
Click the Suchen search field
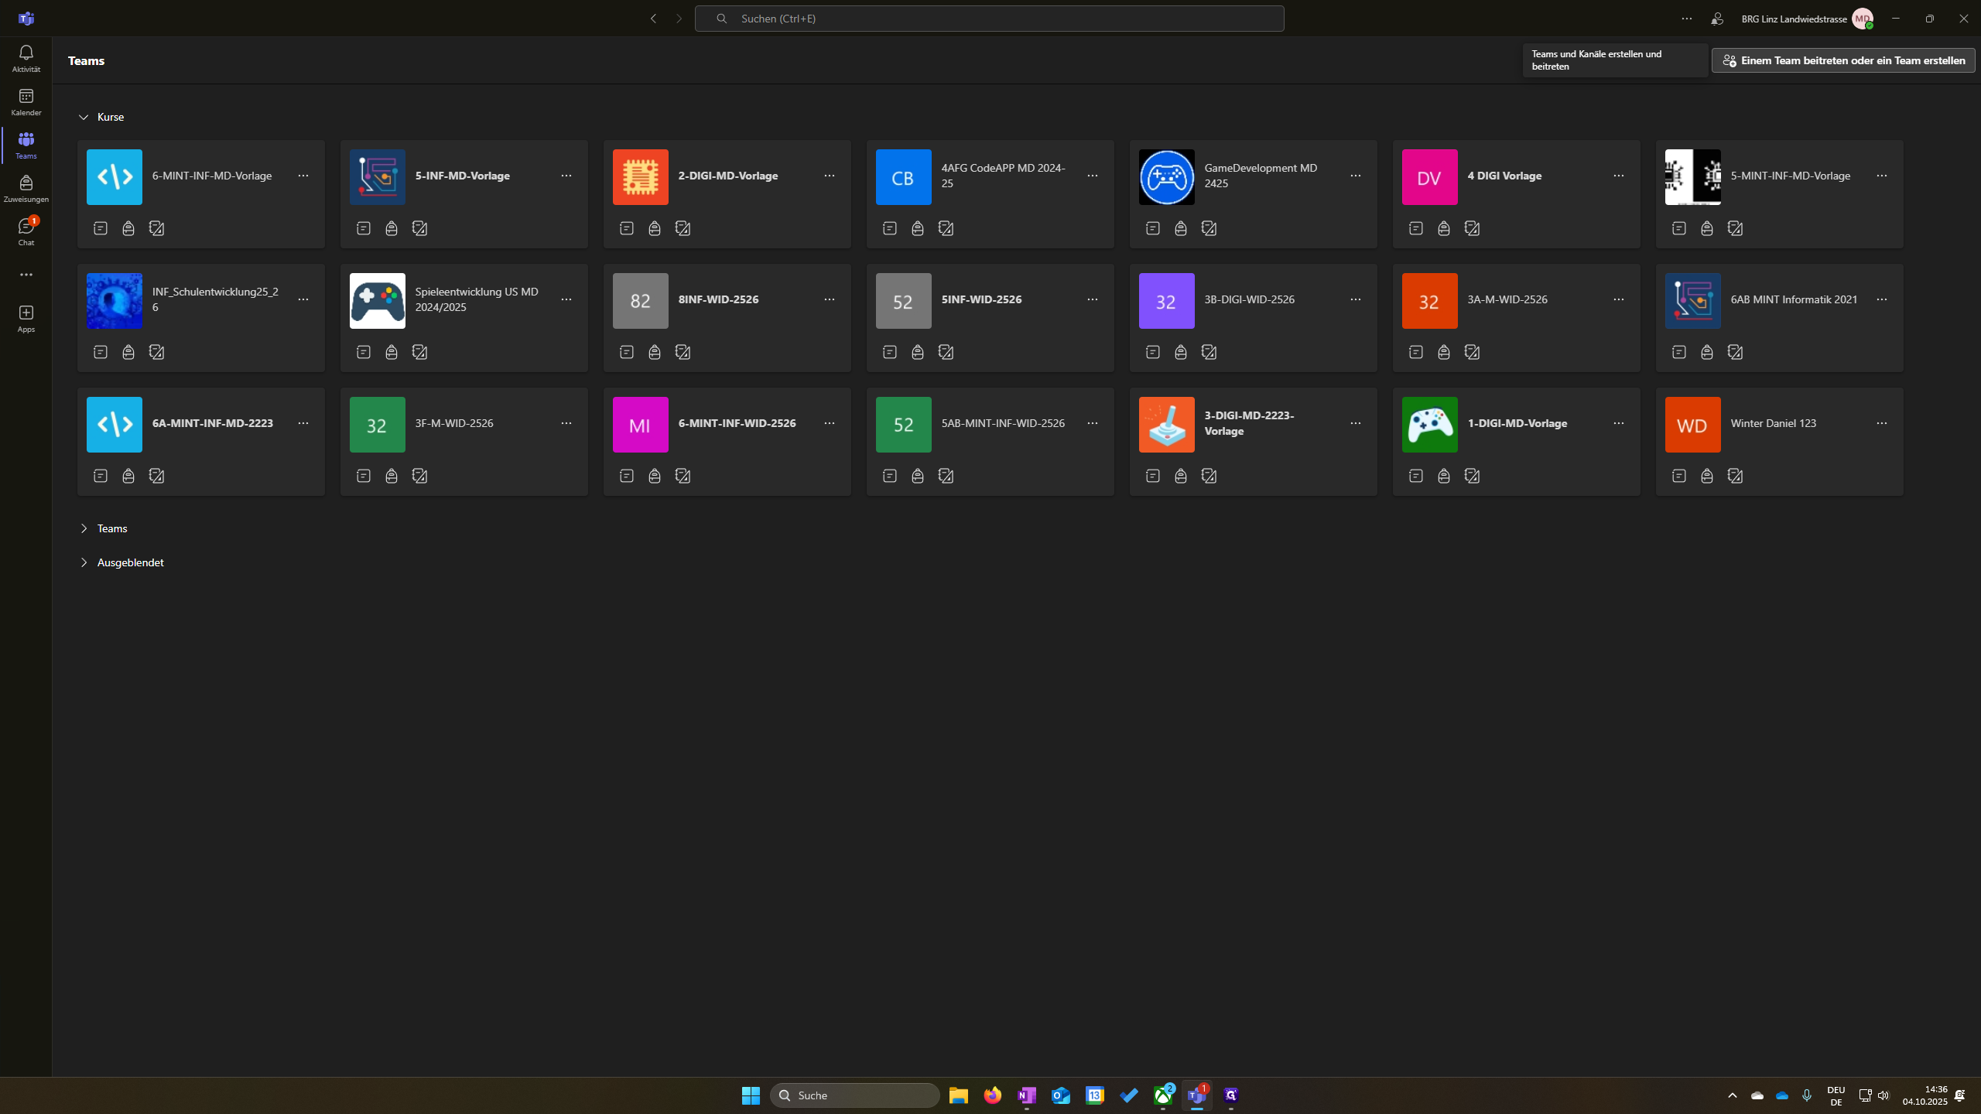pyautogui.click(x=989, y=19)
